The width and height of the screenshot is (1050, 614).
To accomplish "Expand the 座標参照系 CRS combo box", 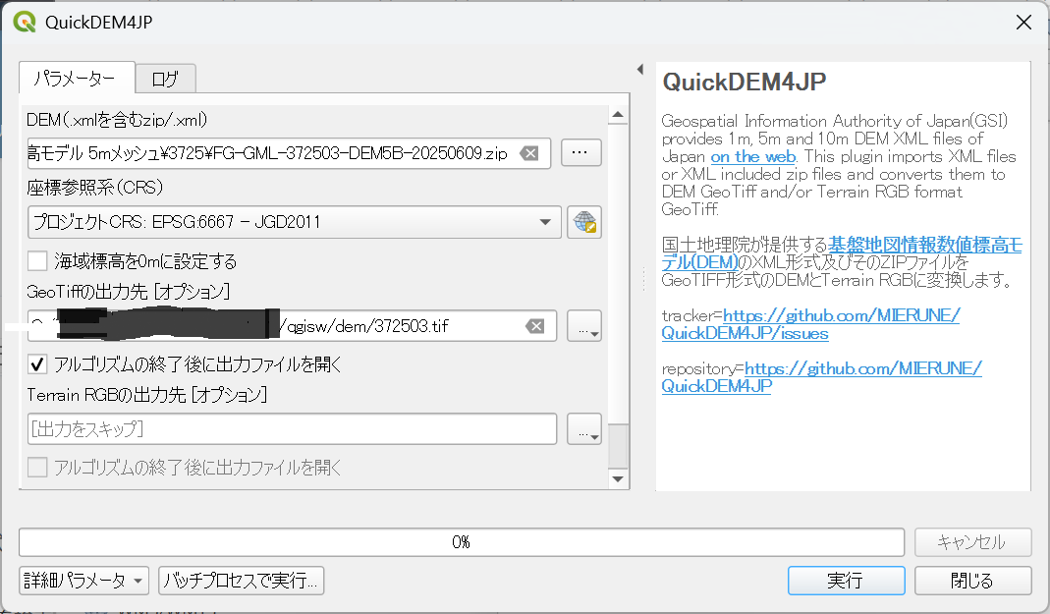I will pos(294,222).
